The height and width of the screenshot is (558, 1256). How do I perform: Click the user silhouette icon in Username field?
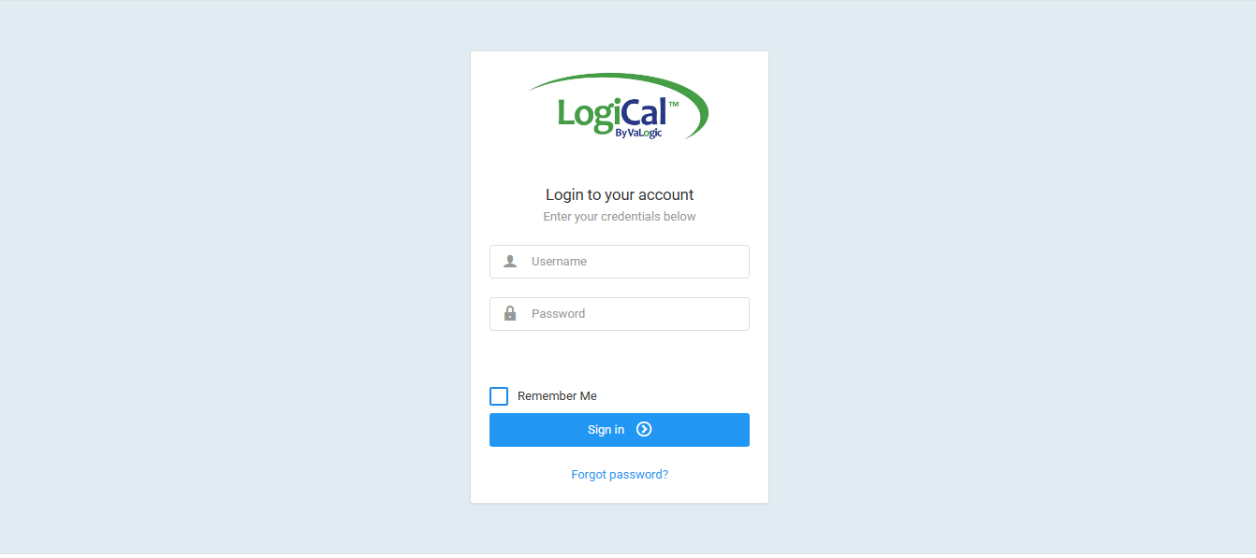click(510, 262)
